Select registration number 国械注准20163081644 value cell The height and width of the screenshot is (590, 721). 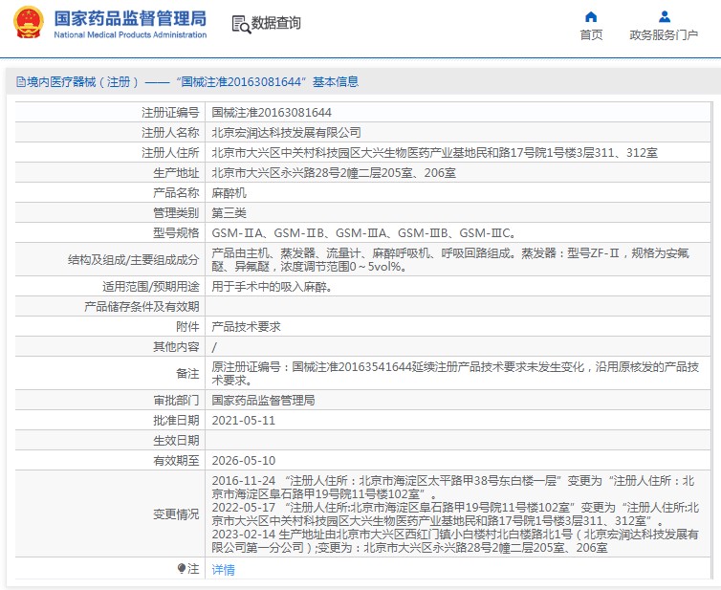(x=457, y=112)
